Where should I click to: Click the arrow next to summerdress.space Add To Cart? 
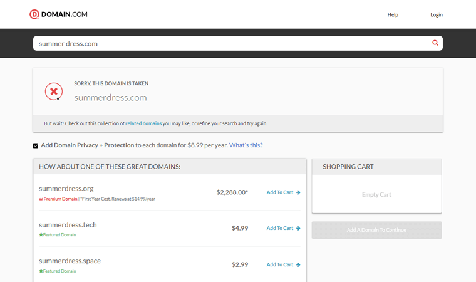(298, 264)
